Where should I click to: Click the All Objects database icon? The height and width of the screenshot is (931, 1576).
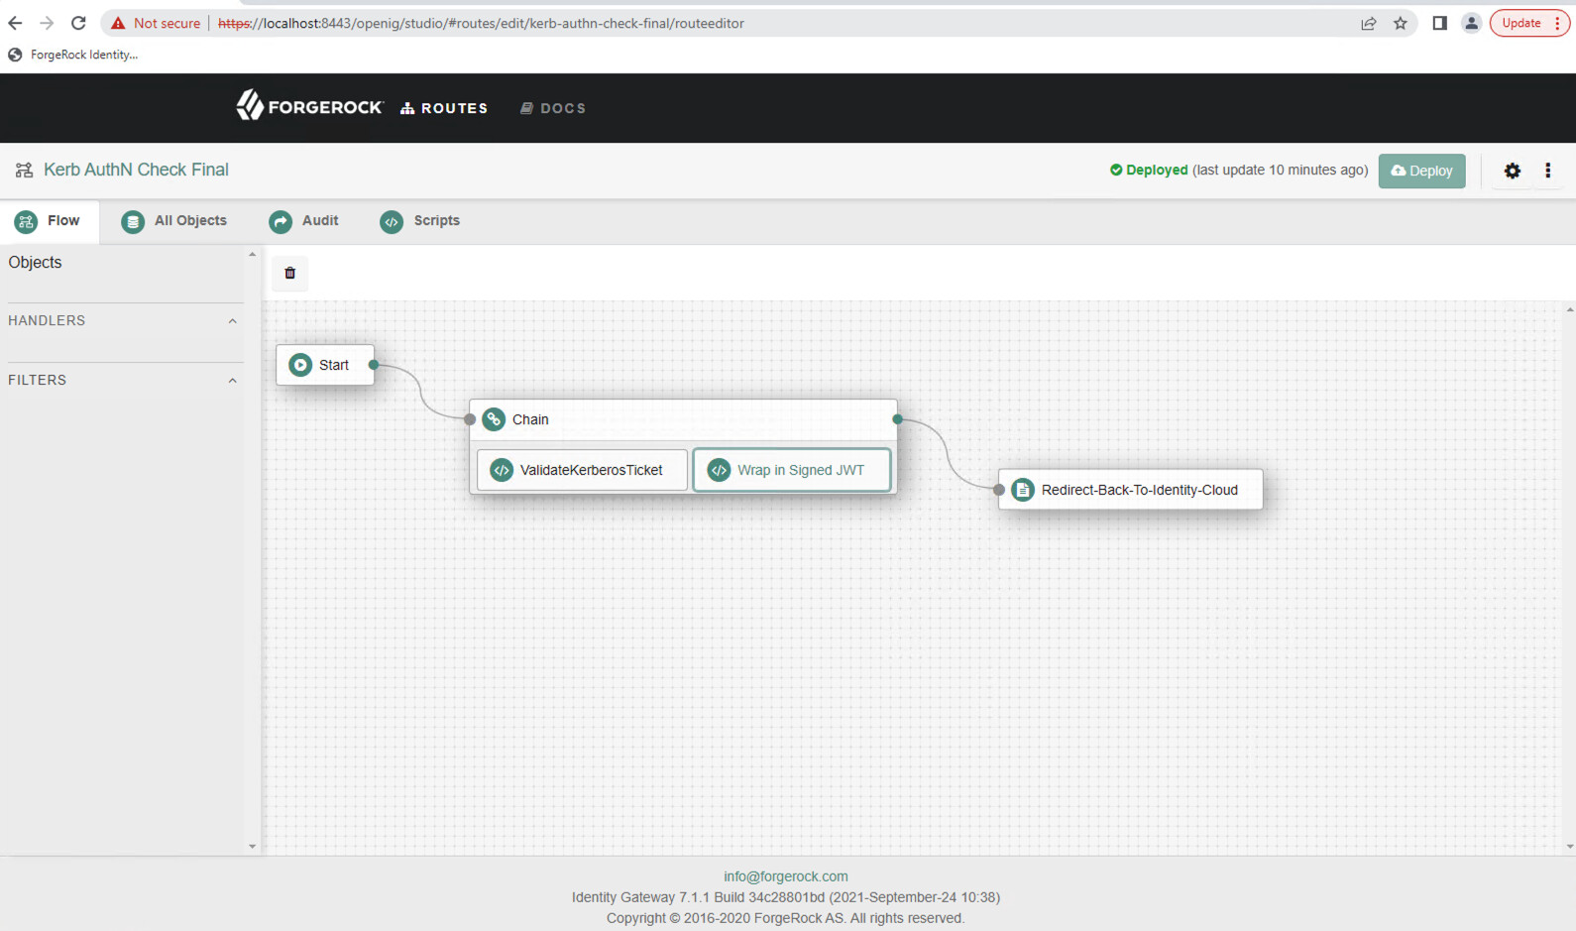133,222
